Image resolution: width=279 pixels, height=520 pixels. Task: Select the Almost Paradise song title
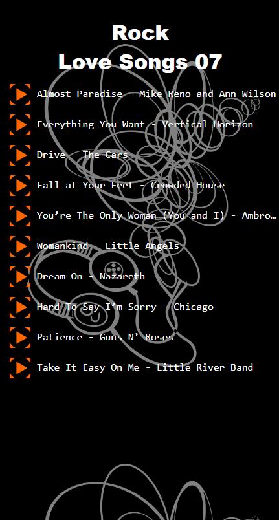156,94
